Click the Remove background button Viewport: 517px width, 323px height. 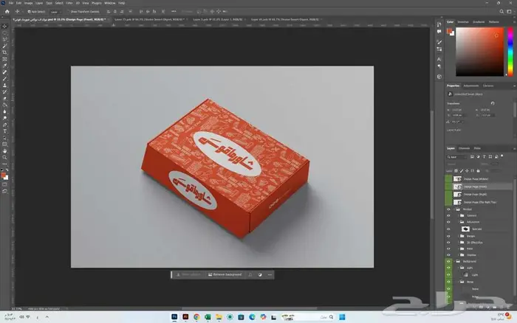tap(225, 274)
